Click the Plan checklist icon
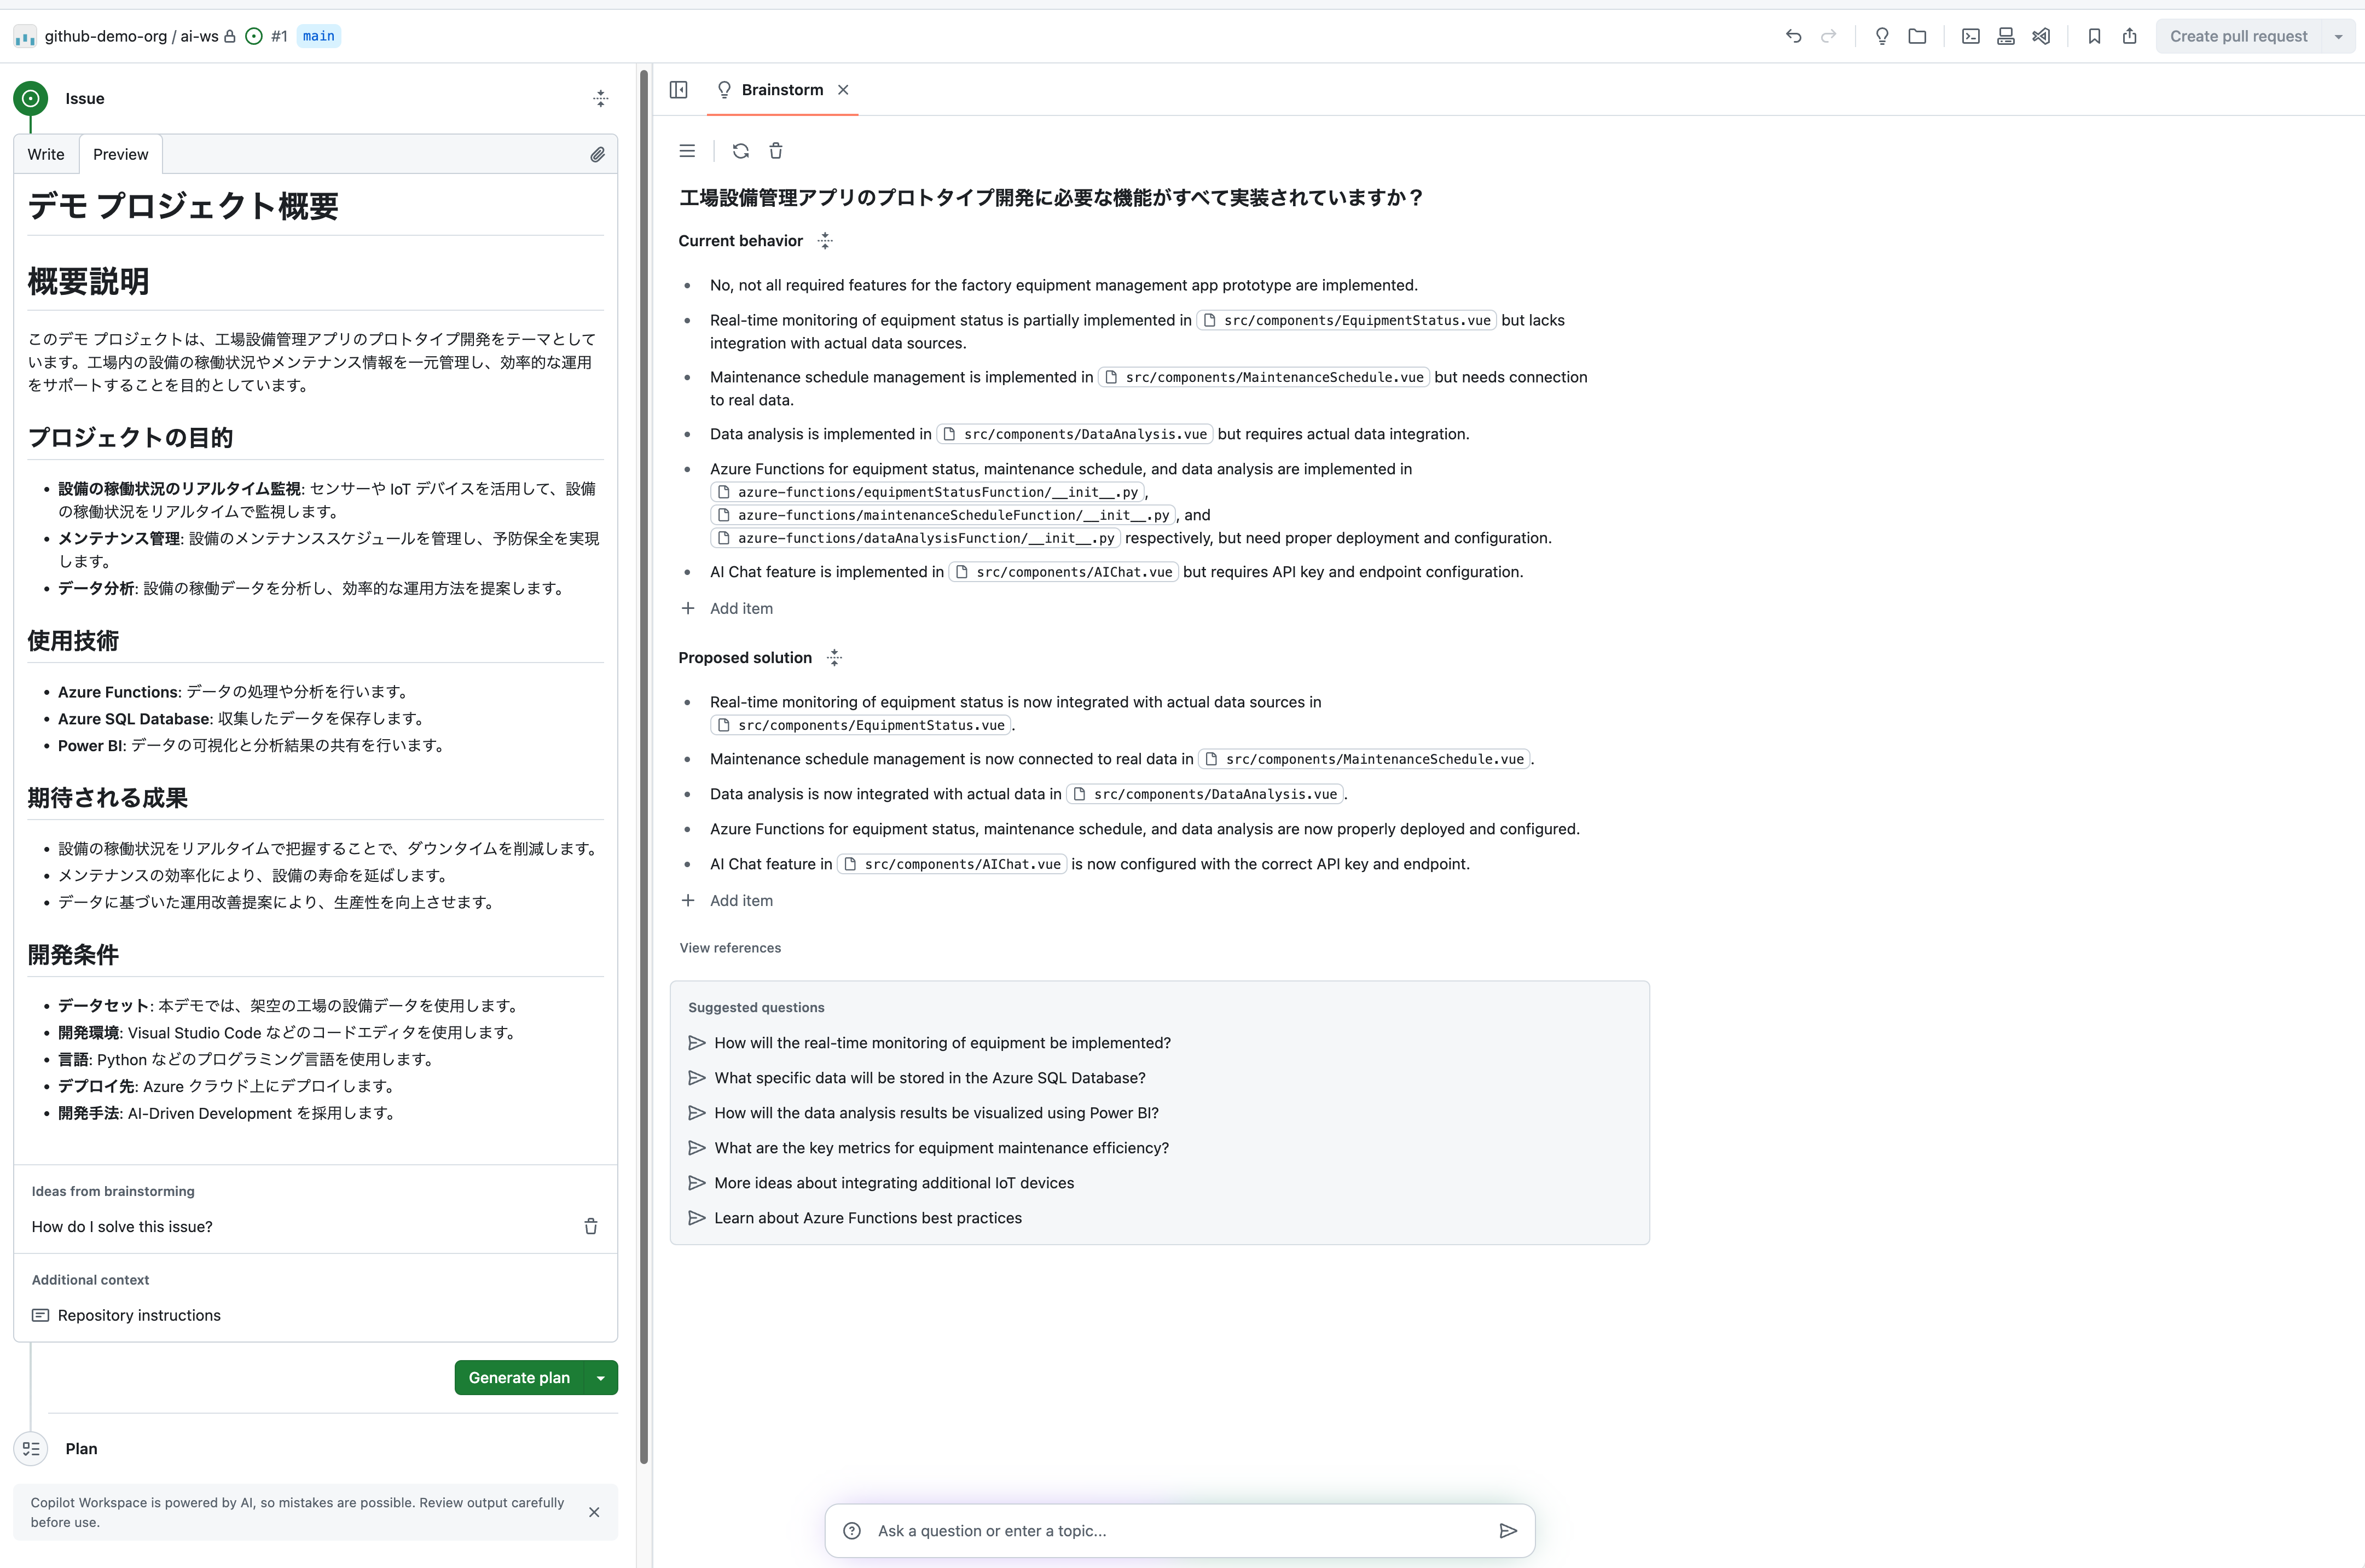This screenshot has width=2365, height=1568. click(x=31, y=1449)
